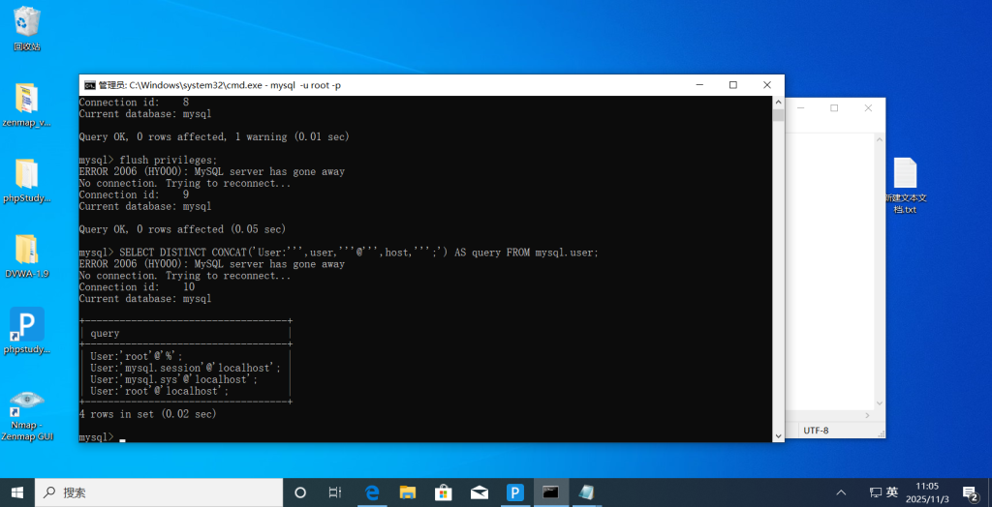The image size is (992, 507).
Task: Select the phpstudy shortcut with blue P
Action: coord(26,324)
